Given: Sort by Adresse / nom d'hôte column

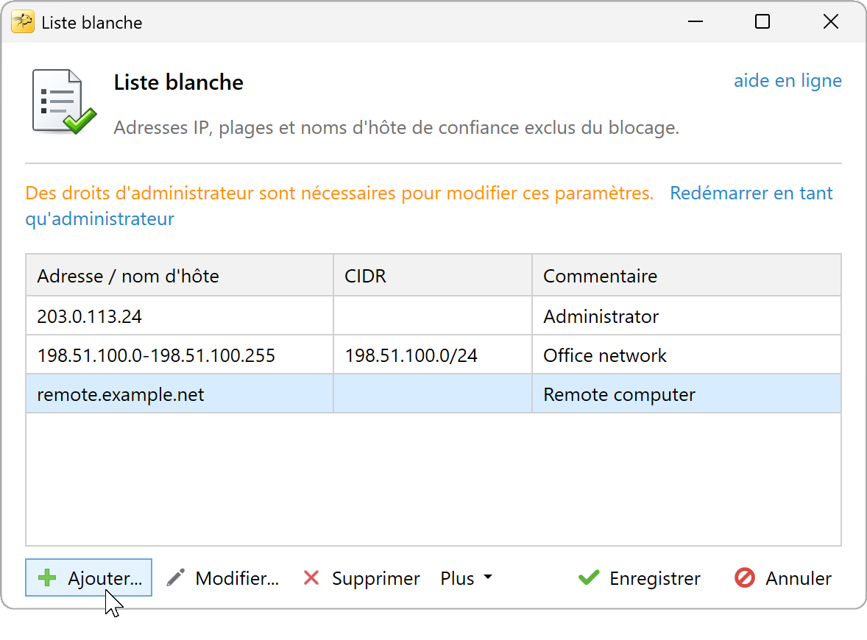Looking at the screenshot, I should [179, 275].
